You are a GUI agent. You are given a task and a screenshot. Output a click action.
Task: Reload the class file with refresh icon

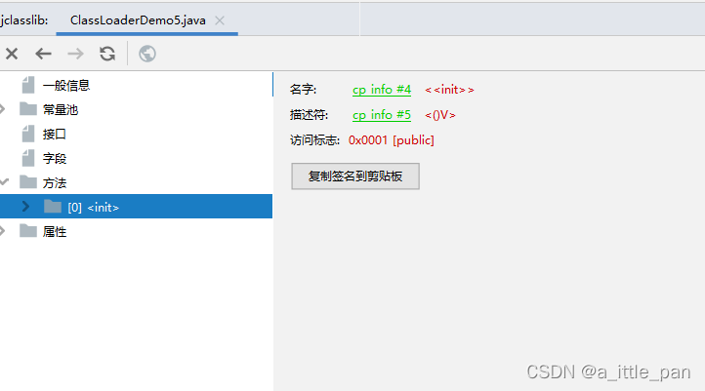(107, 54)
